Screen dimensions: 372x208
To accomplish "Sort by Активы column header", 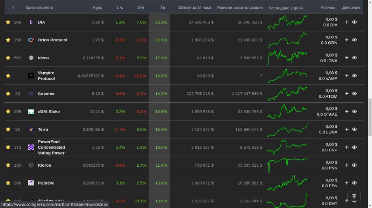I will [x=328, y=7].
